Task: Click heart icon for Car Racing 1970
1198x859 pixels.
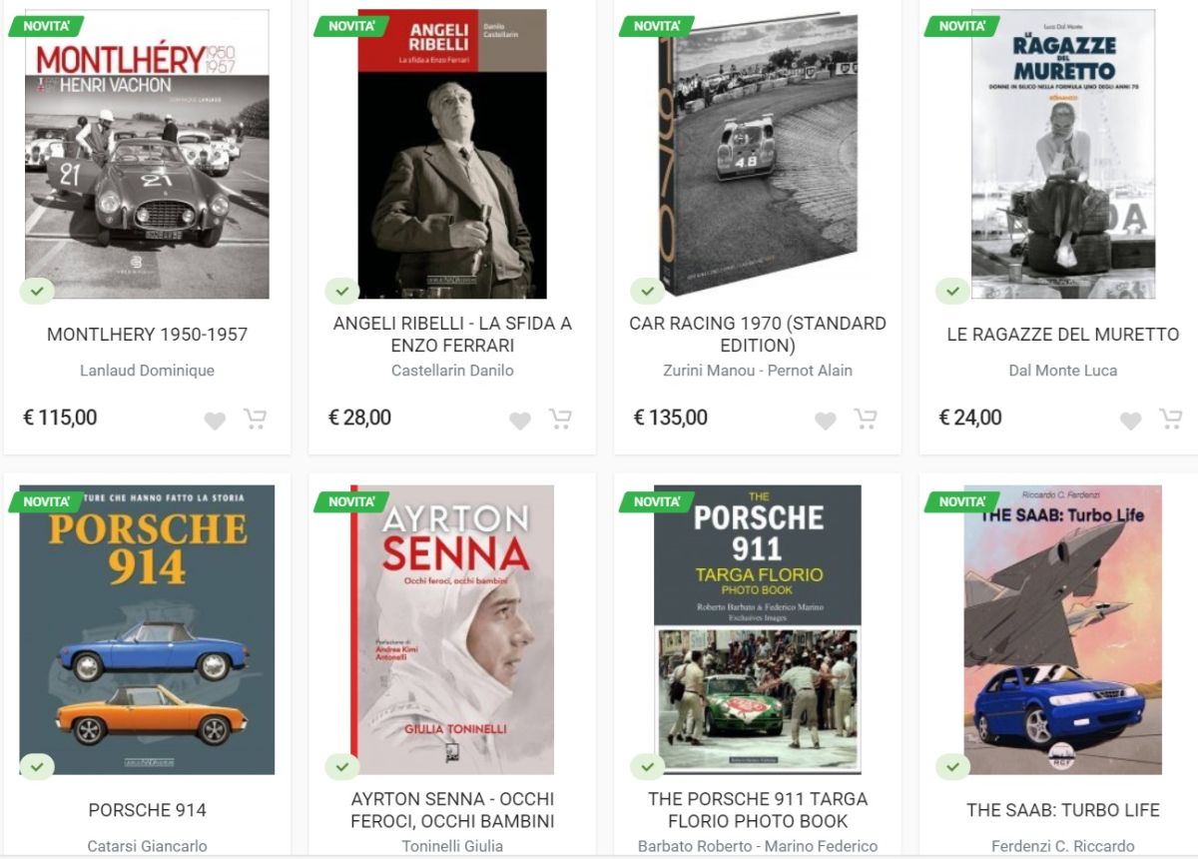Action: coord(826,421)
